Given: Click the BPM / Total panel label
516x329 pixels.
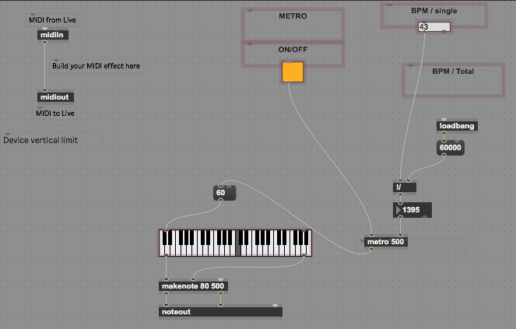Looking at the screenshot, I should [x=453, y=72].
